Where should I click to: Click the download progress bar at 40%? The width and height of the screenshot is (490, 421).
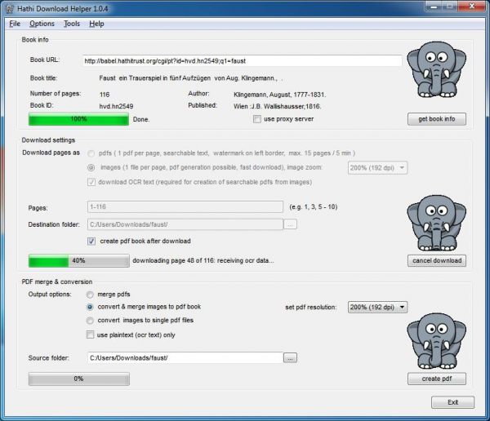78,261
